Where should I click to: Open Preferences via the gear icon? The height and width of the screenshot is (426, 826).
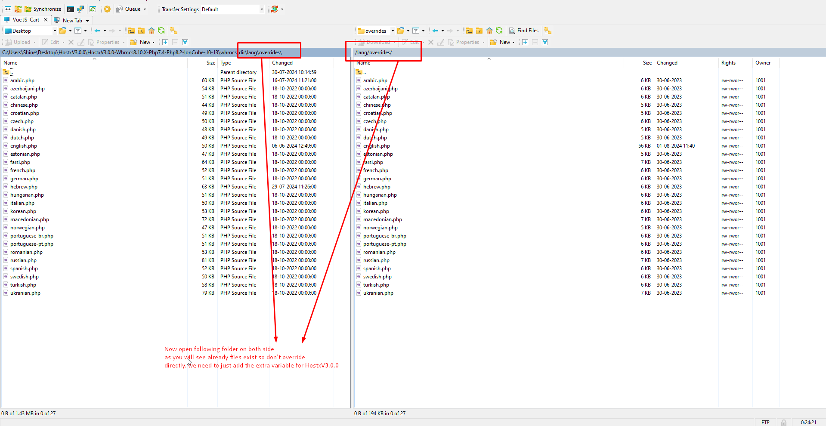(107, 9)
